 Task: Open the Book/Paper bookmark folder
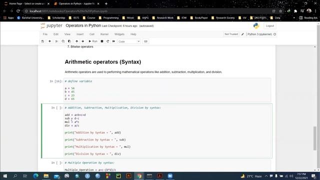click(x=199, y=18)
